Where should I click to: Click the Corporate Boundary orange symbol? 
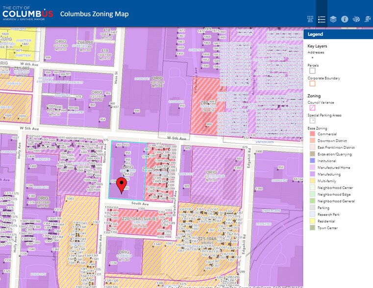click(x=312, y=83)
